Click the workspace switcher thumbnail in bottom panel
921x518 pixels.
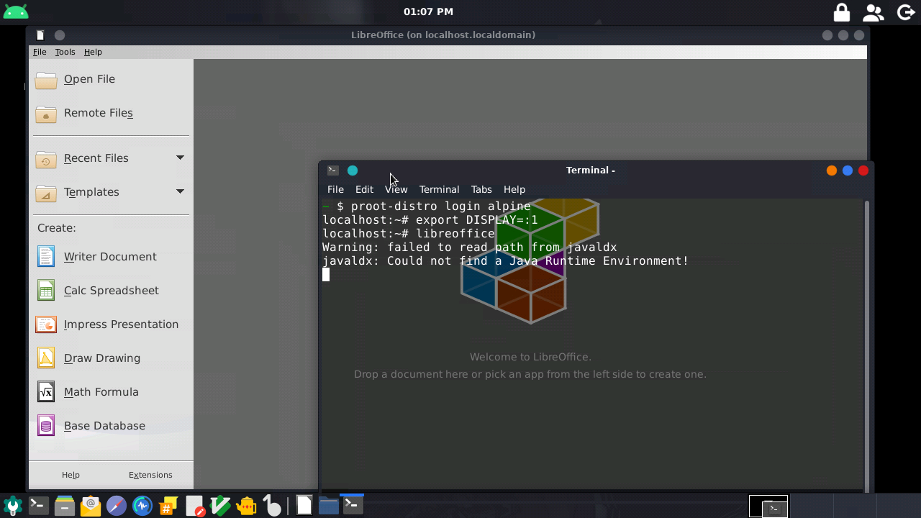768,506
